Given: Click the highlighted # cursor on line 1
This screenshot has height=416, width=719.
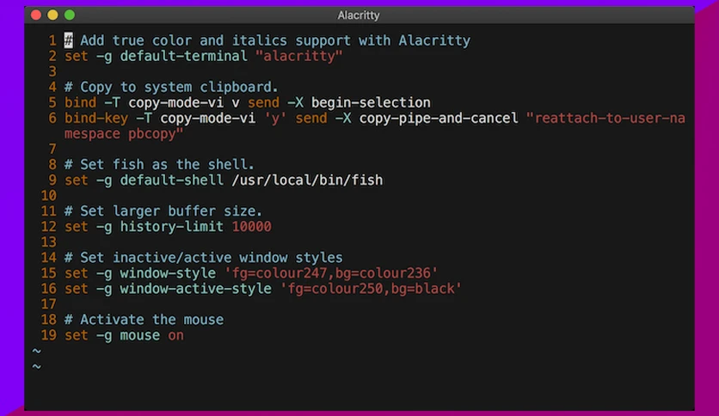Looking at the screenshot, I should [x=68, y=40].
